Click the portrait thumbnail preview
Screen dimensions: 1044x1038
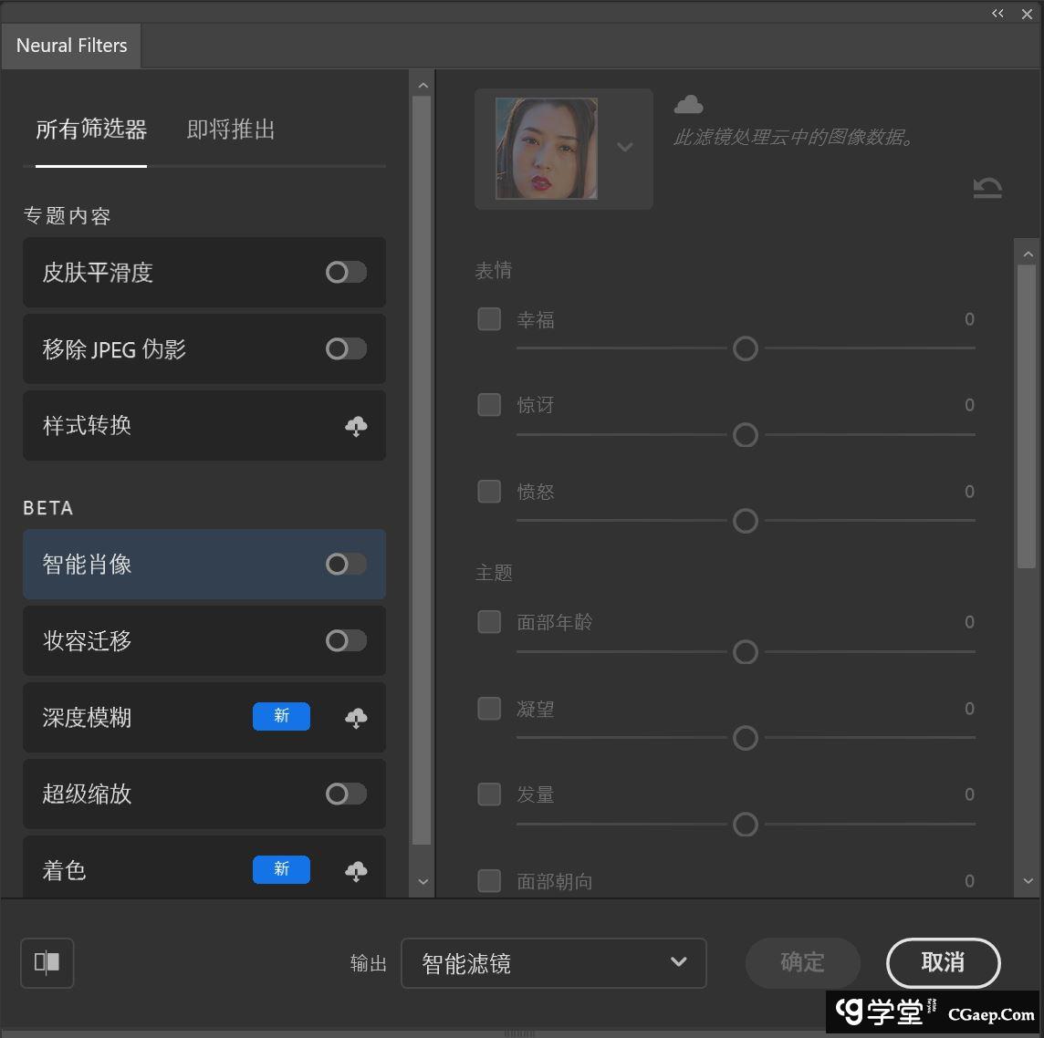(x=546, y=148)
